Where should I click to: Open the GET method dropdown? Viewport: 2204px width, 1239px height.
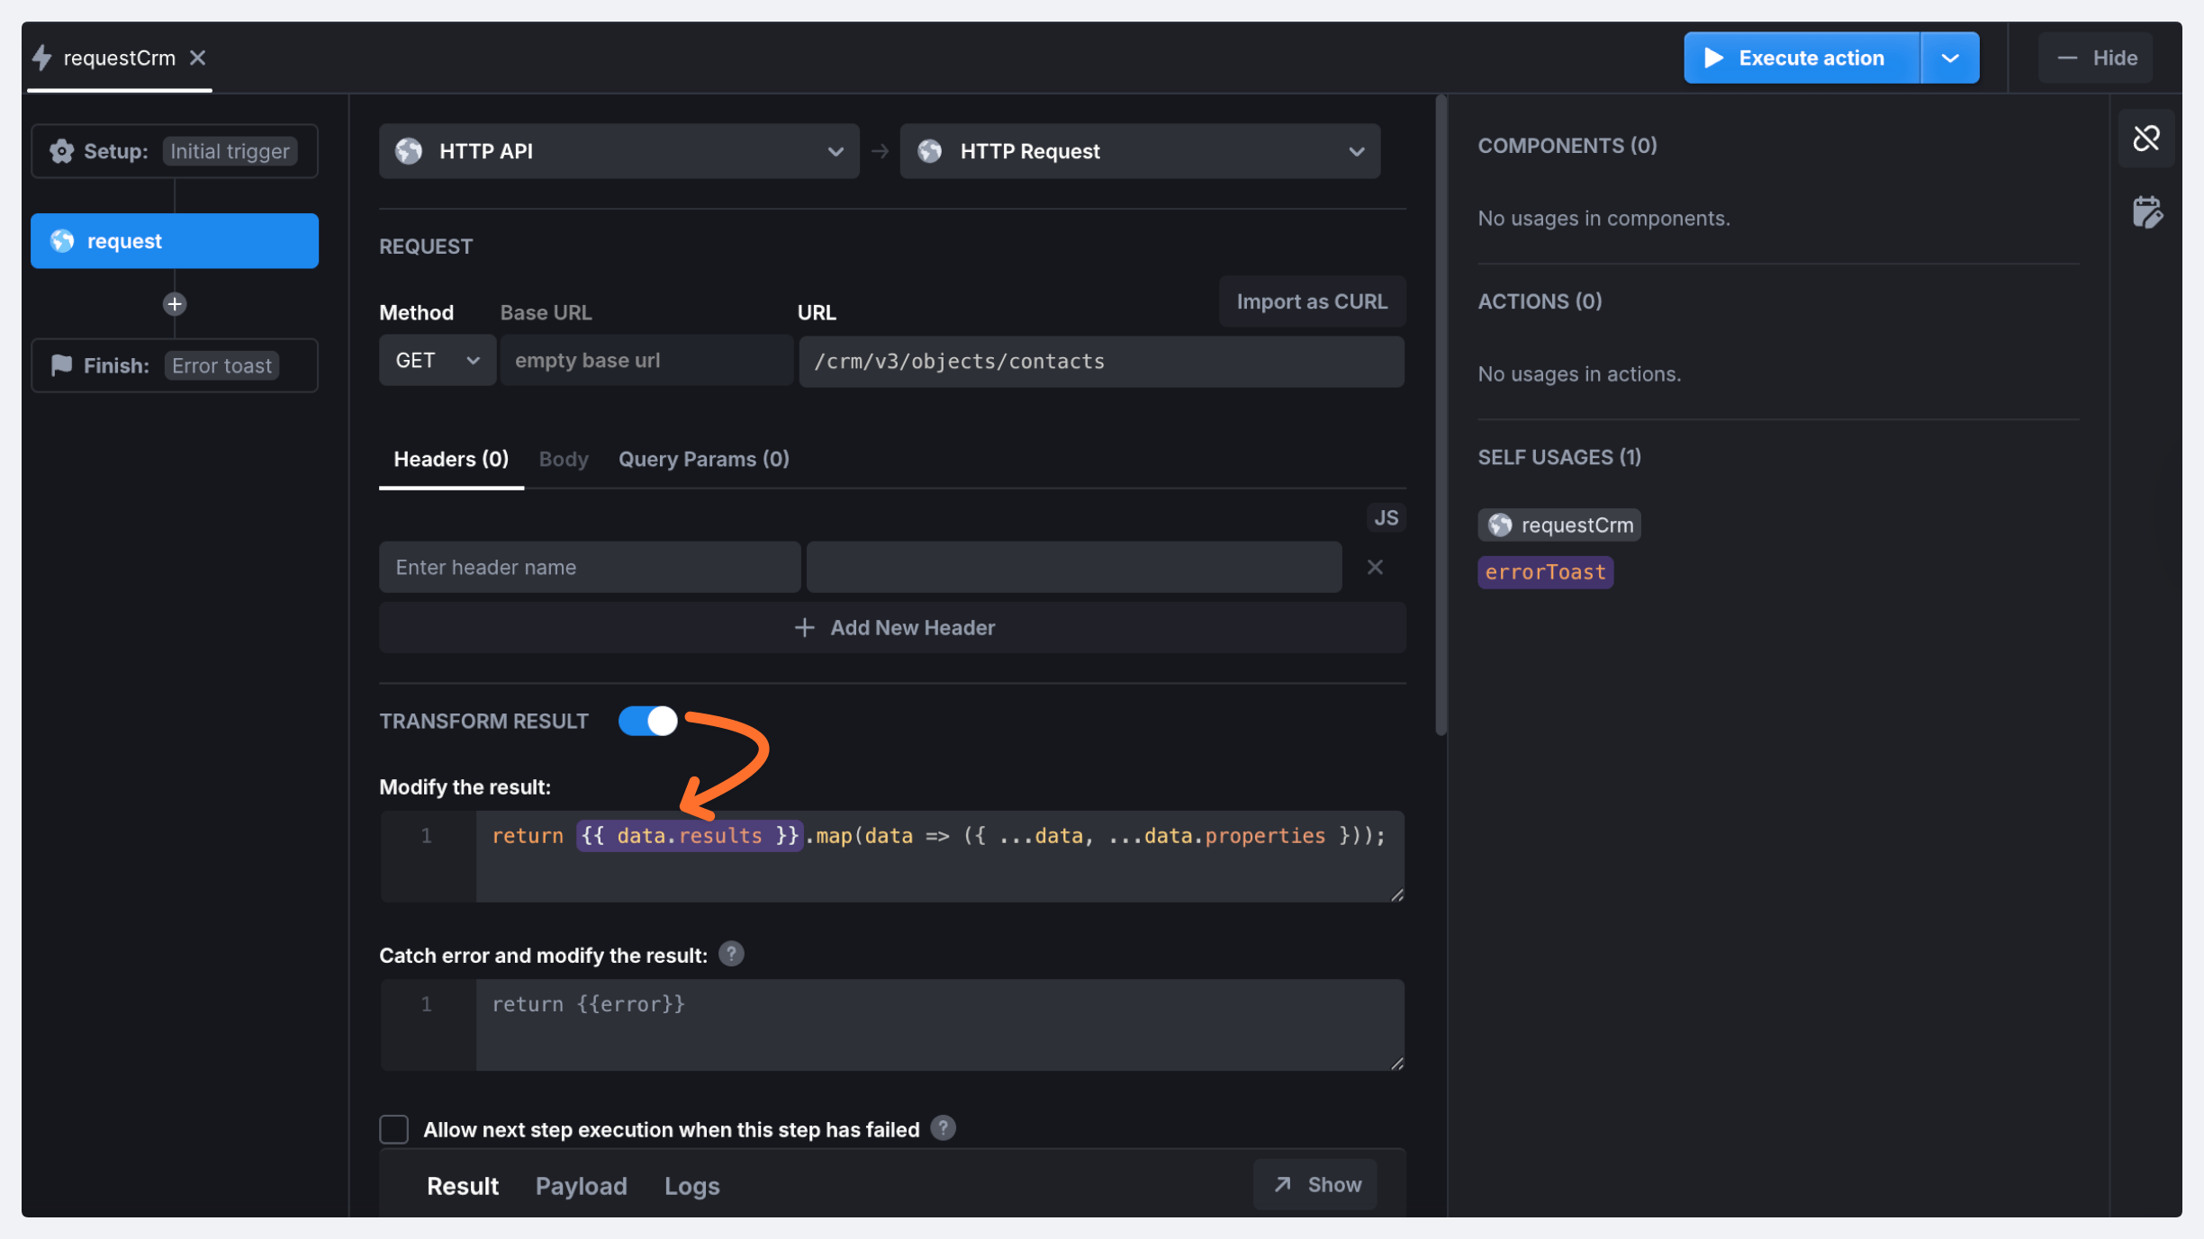(437, 361)
